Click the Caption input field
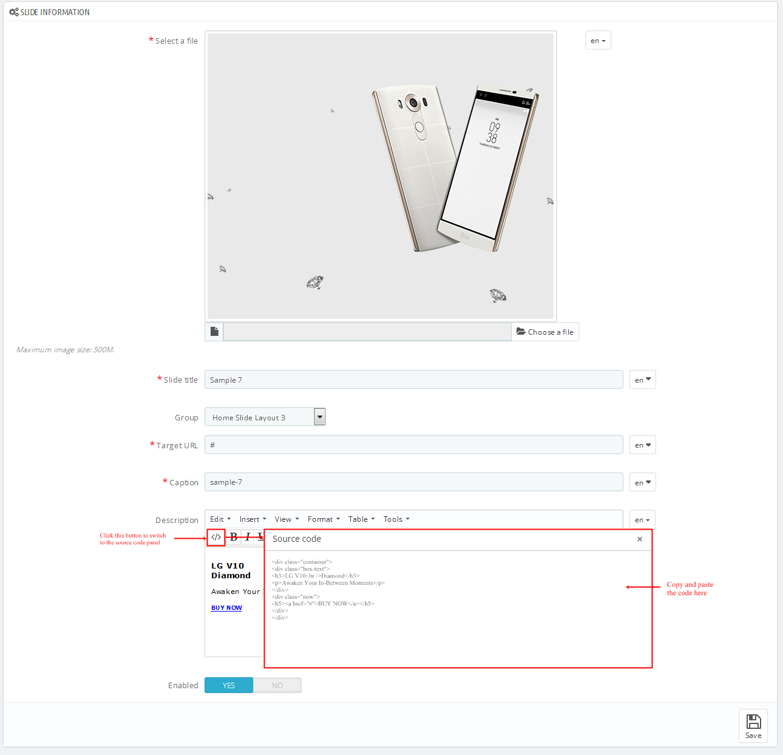The height and width of the screenshot is (755, 783). 414,482
